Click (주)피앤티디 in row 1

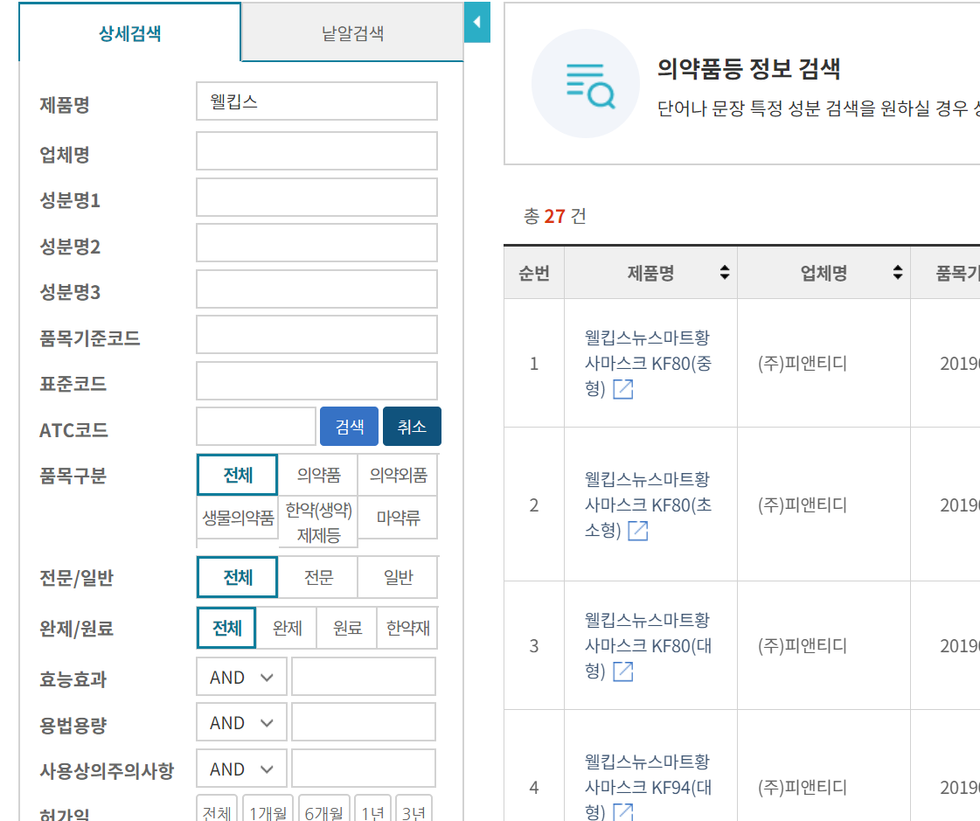point(803,364)
